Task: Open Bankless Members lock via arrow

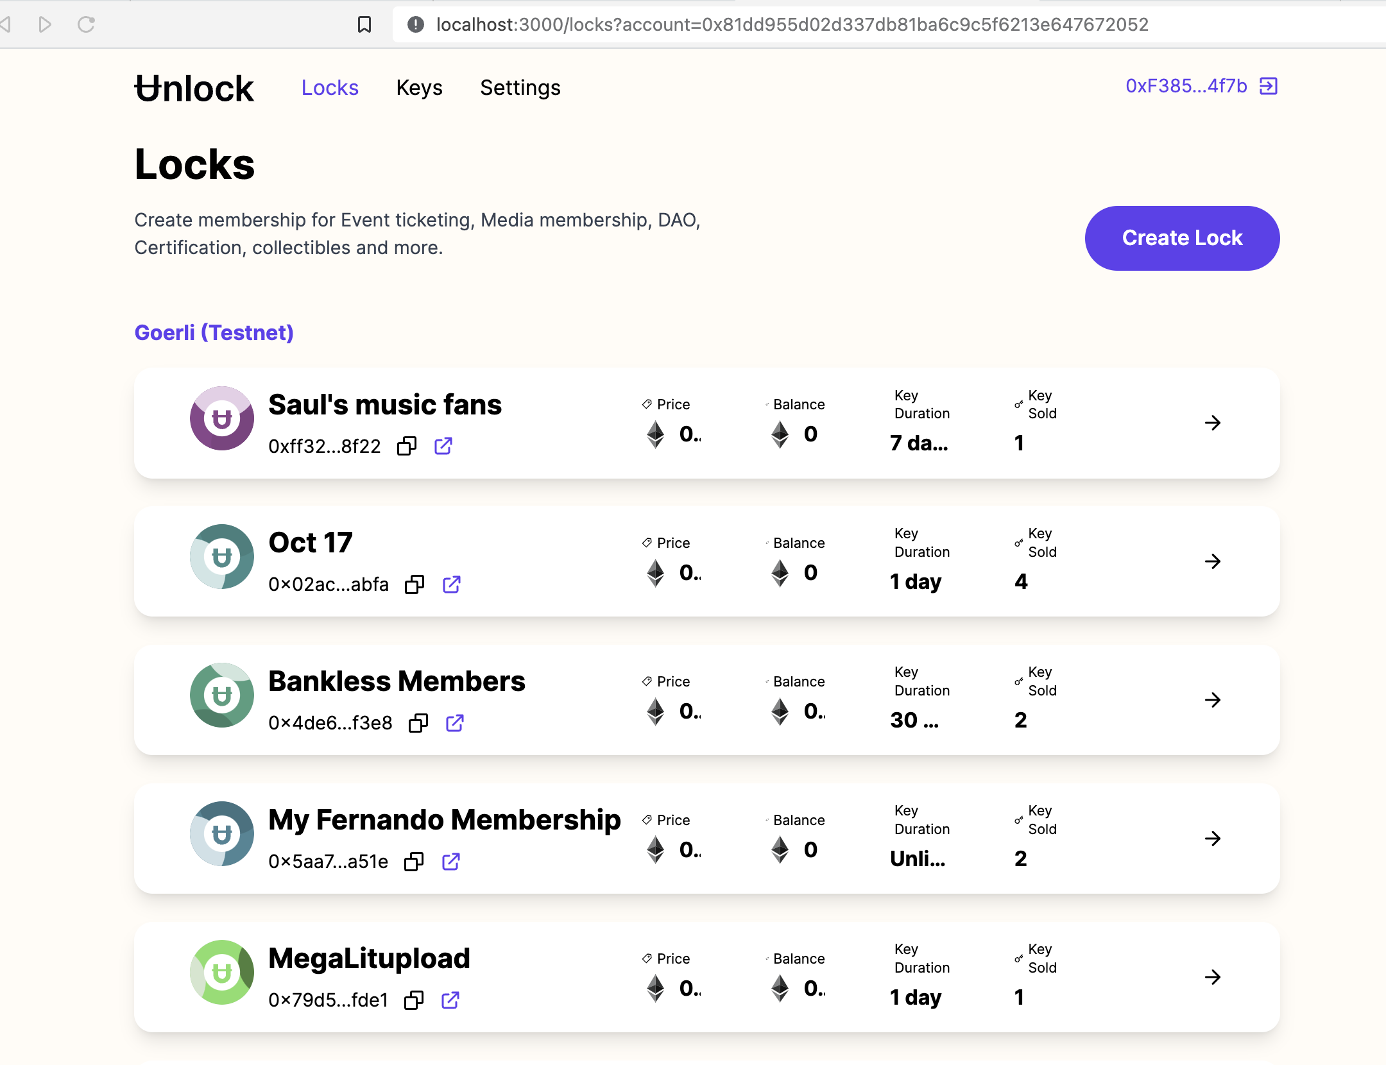Action: click(1212, 700)
